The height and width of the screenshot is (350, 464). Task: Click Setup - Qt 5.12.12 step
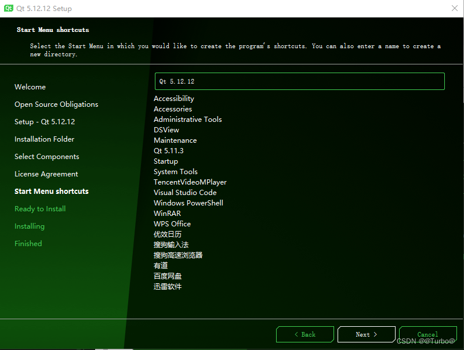point(45,122)
